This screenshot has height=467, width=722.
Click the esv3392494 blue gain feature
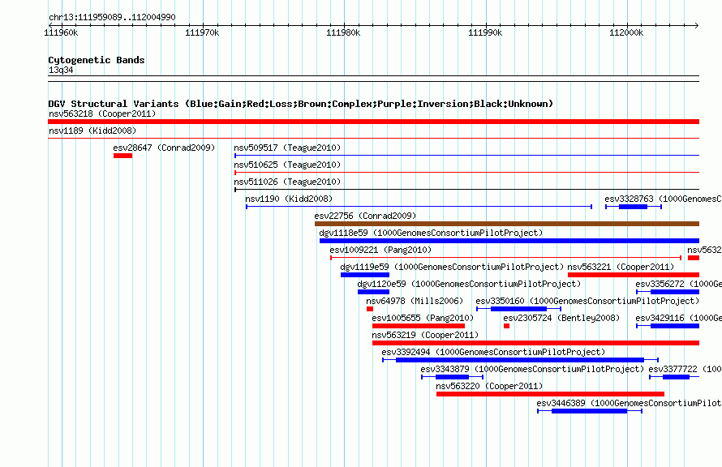[x=520, y=360]
